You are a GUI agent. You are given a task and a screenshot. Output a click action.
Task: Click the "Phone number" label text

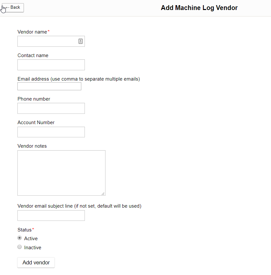34,99
